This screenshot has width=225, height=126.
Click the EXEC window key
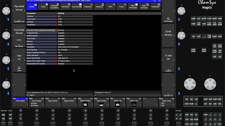coord(220,19)
